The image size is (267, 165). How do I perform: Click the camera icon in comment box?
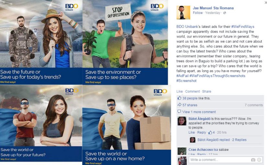coord(253,160)
